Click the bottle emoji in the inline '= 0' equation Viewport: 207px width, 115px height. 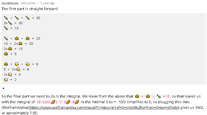[159, 96]
